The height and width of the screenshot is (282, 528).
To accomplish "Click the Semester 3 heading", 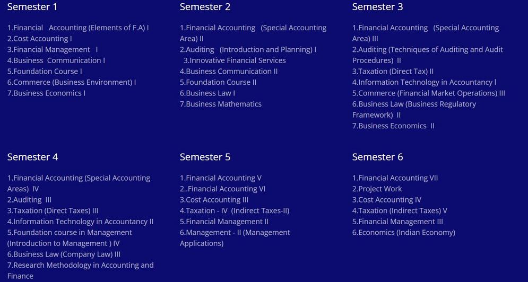I will click(x=377, y=7).
